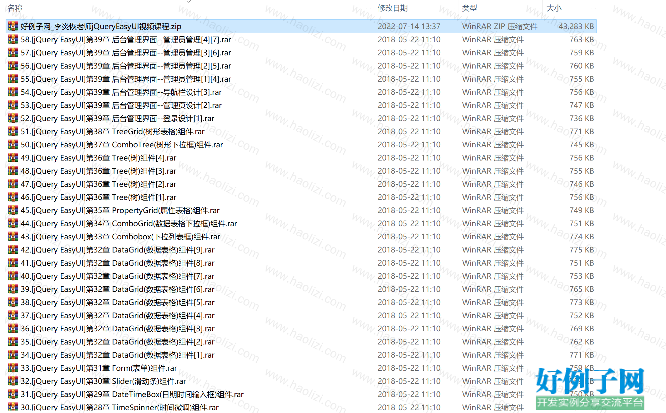Image resolution: width=666 pixels, height=413 pixels.
Task: Select file name 45.[jQuery EasyUI]第35章 PropertyGrid(属性表格)组件.rar
Action: [120, 210]
